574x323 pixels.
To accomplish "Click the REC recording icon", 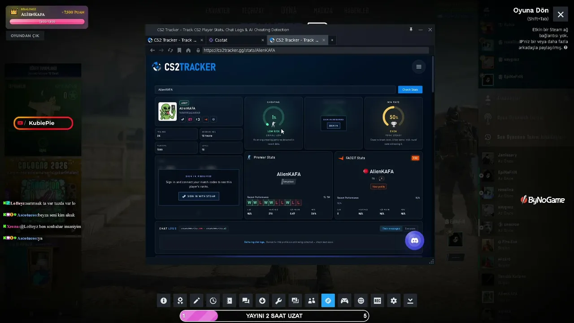I will (x=377, y=301).
